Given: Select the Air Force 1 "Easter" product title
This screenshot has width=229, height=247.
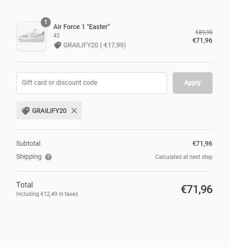Looking at the screenshot, I should (82, 27).
